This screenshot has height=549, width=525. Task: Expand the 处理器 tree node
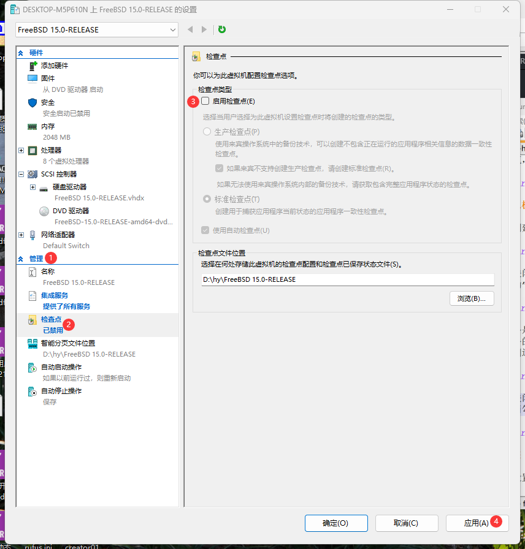pos(21,151)
